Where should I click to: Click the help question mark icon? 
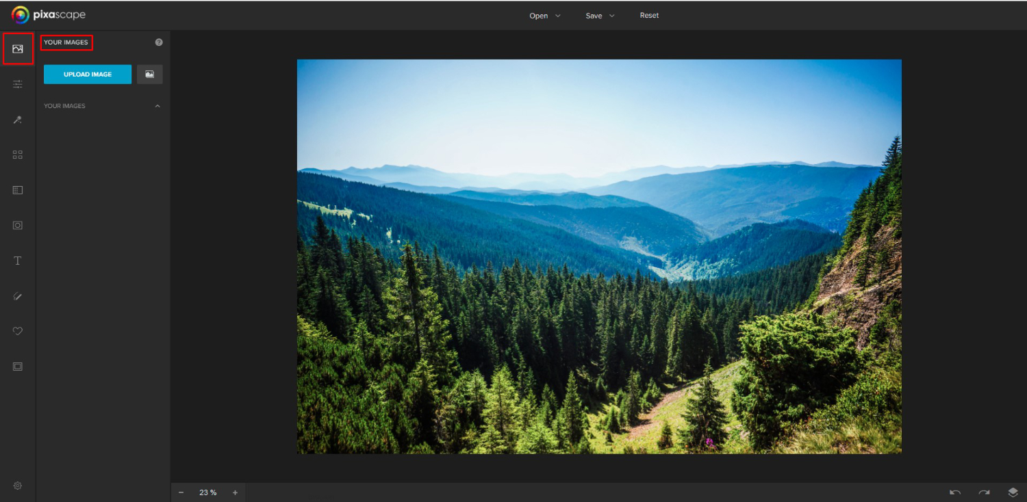click(159, 42)
